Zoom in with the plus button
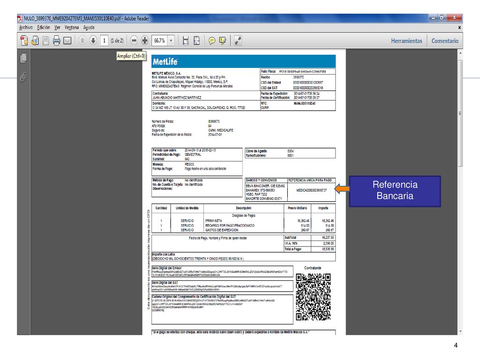The image size is (480, 360). tap(145, 40)
